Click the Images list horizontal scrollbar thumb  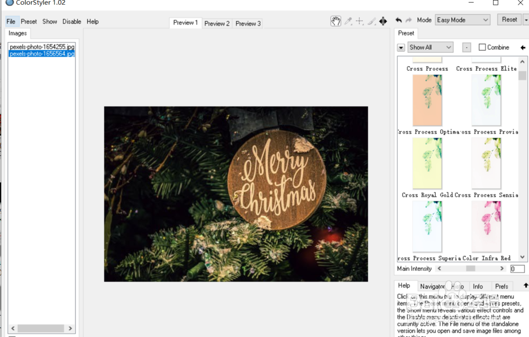[x=41, y=328]
